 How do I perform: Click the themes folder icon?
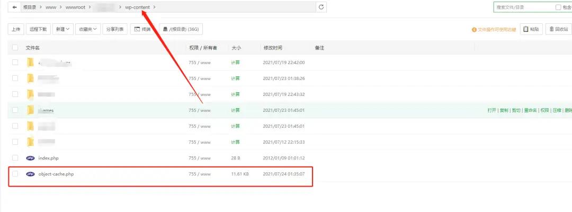pos(30,110)
